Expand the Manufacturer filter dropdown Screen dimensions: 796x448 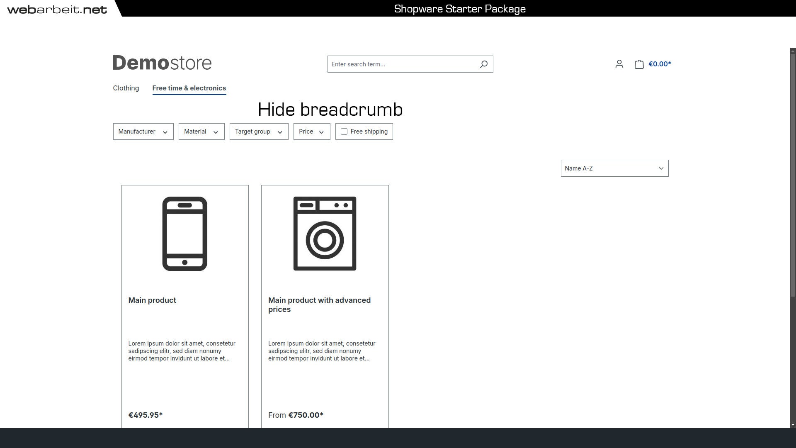click(x=143, y=131)
